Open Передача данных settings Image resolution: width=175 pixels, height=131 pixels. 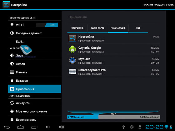tap(35, 33)
